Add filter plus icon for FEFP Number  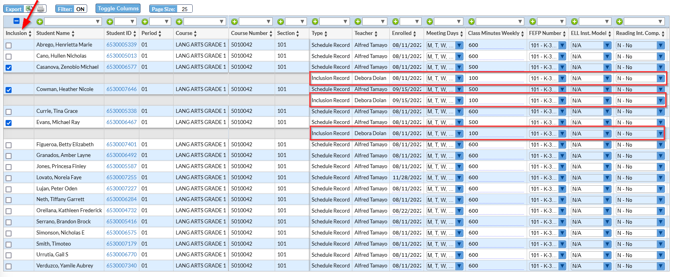(533, 21)
